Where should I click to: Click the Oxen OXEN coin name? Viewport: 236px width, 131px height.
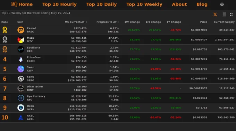click(x=31, y=107)
